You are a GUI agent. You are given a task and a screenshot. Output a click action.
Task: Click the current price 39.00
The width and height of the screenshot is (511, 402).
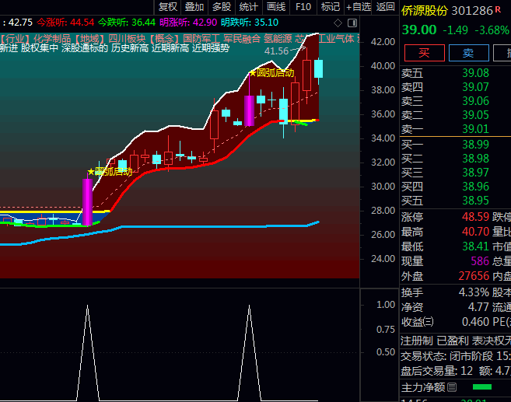[419, 30]
